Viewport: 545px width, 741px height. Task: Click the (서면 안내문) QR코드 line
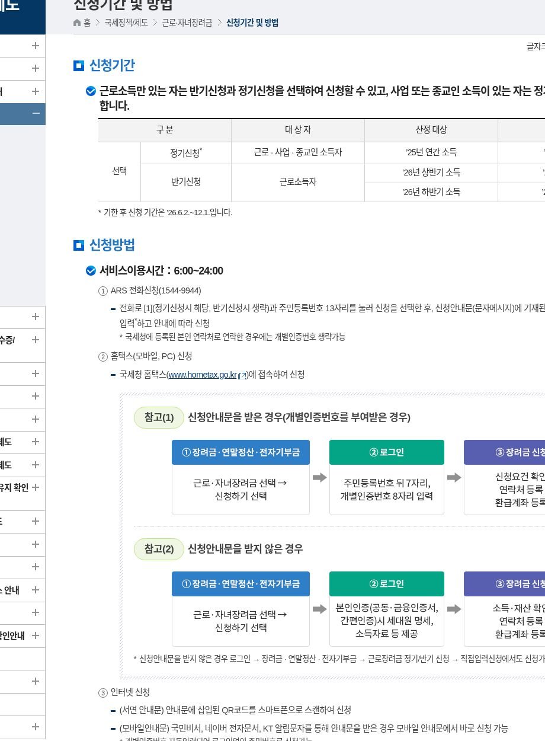(x=235, y=710)
